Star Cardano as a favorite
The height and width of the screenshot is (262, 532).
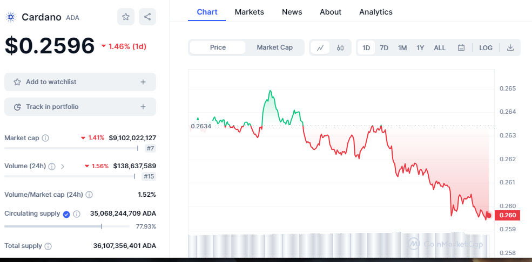click(126, 17)
